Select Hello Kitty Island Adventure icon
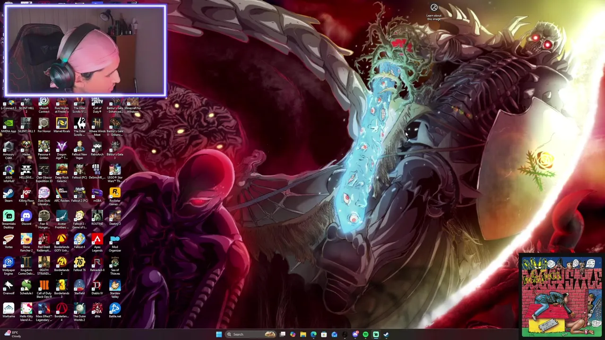This screenshot has width=605, height=340. [26, 313]
